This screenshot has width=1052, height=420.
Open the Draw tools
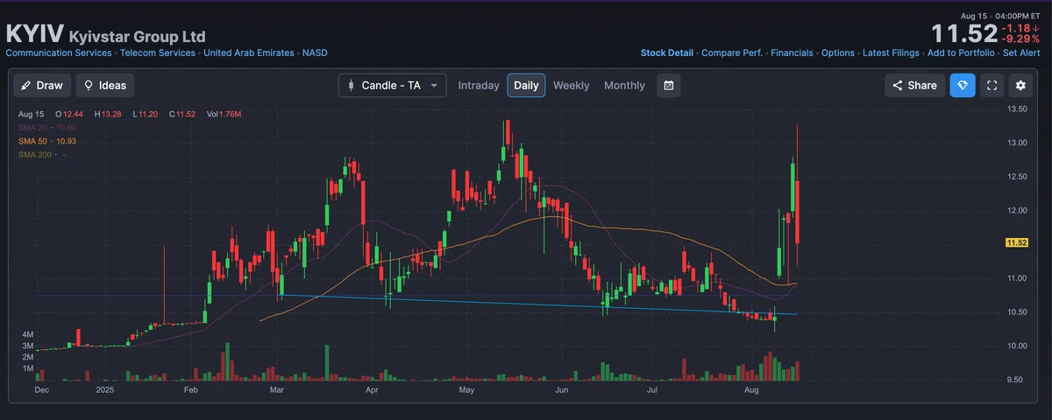[x=43, y=86]
